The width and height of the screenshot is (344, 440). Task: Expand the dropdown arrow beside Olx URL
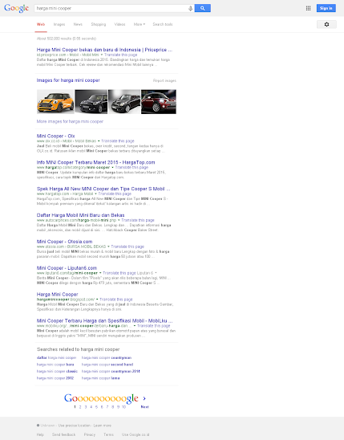[x=99, y=141]
